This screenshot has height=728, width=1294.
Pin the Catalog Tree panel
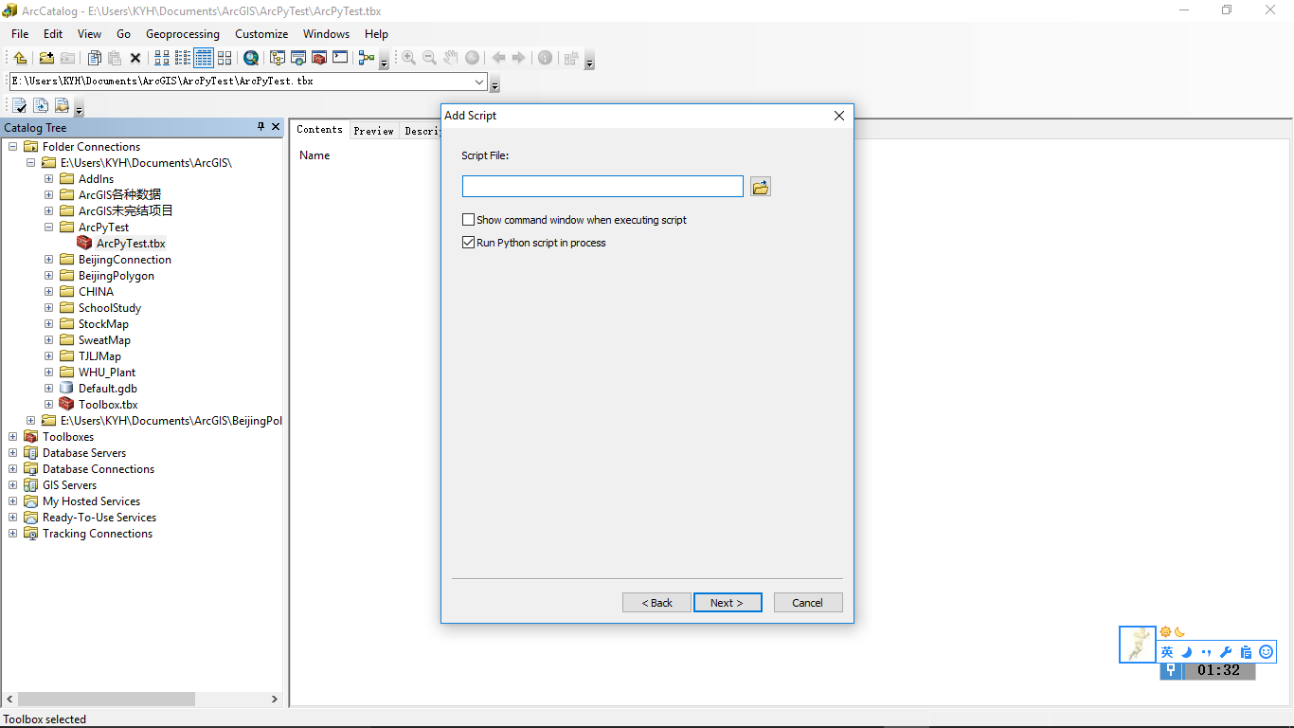[261, 127]
